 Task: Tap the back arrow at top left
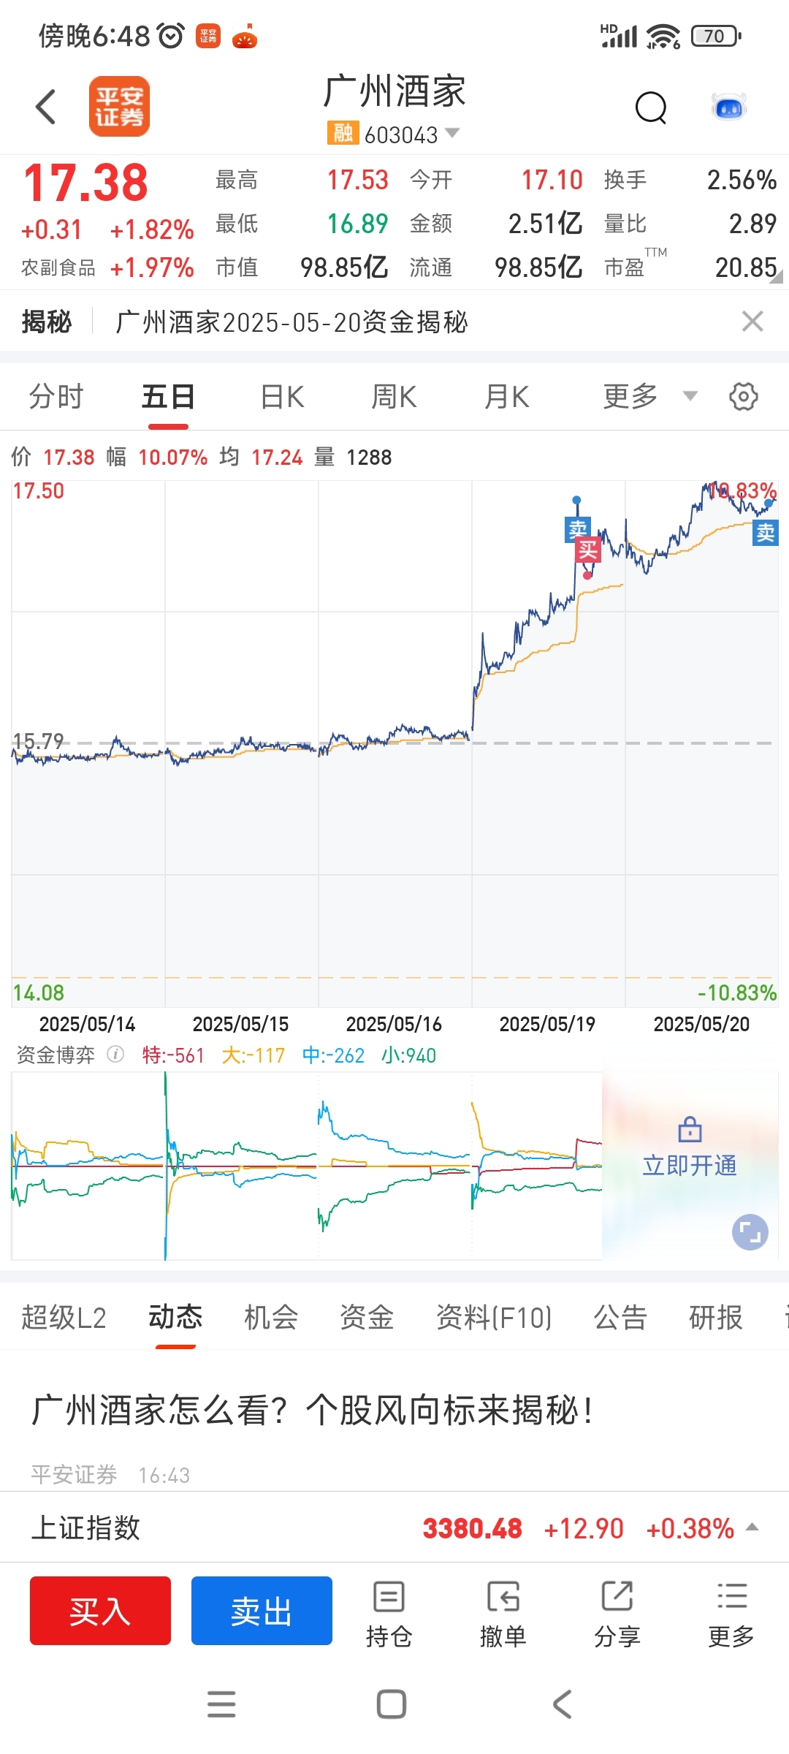[x=46, y=107]
